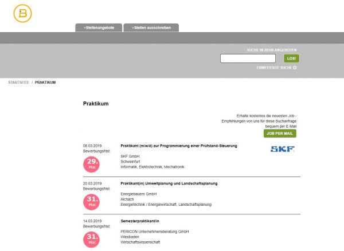This screenshot has height=251, width=344.
Task: Click the Schweinfurt location text
Action: point(130,162)
